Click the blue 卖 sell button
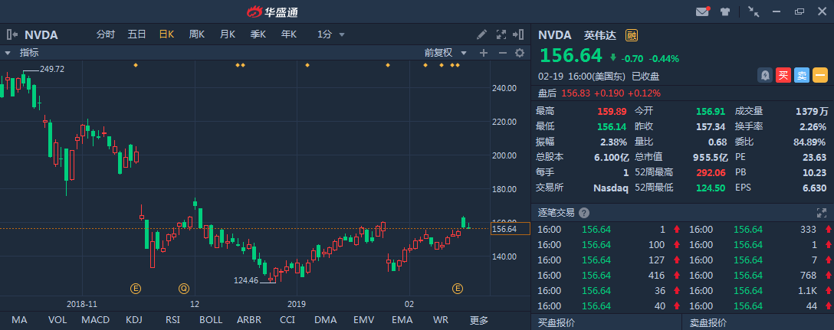Viewport: 834px width, 330px height. [802, 76]
